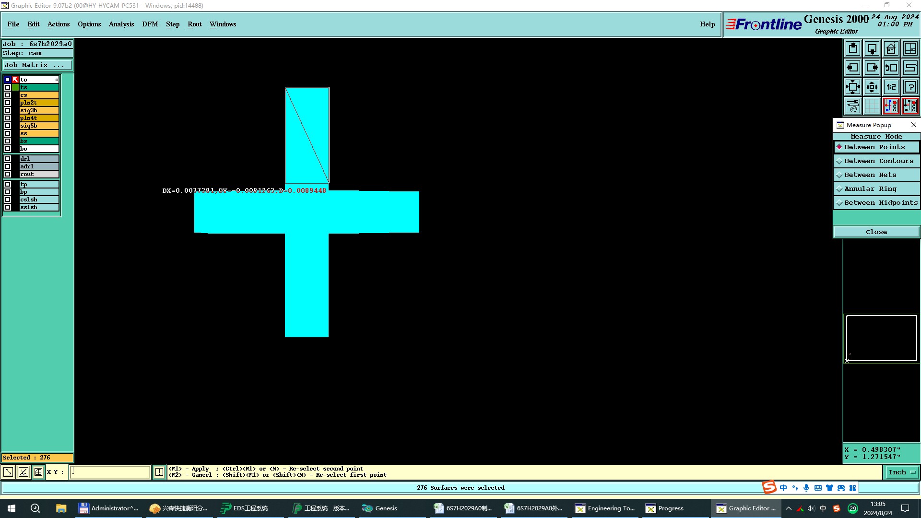The width and height of the screenshot is (921, 518).
Task: Click the previous view undo icon
Action: (x=891, y=68)
